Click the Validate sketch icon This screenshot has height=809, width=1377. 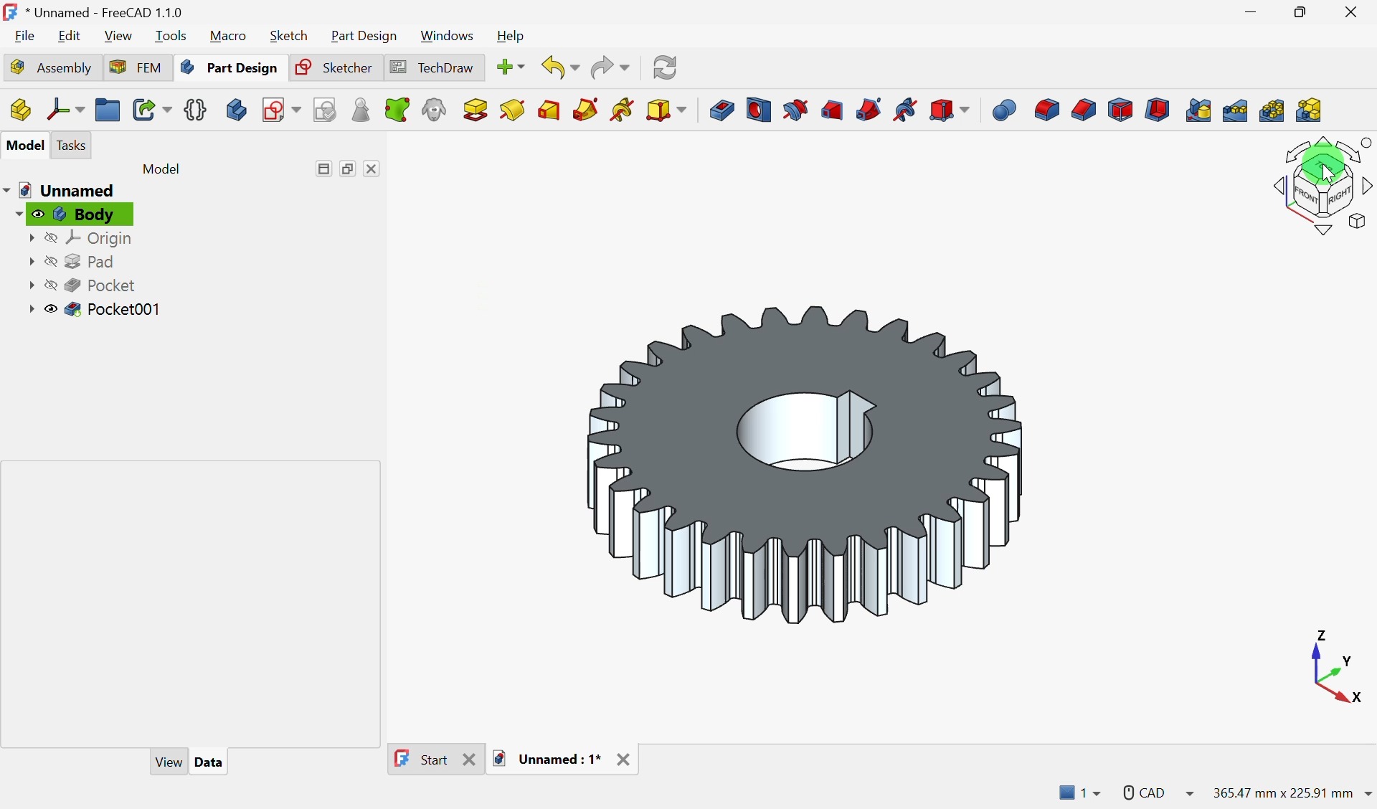(x=326, y=110)
